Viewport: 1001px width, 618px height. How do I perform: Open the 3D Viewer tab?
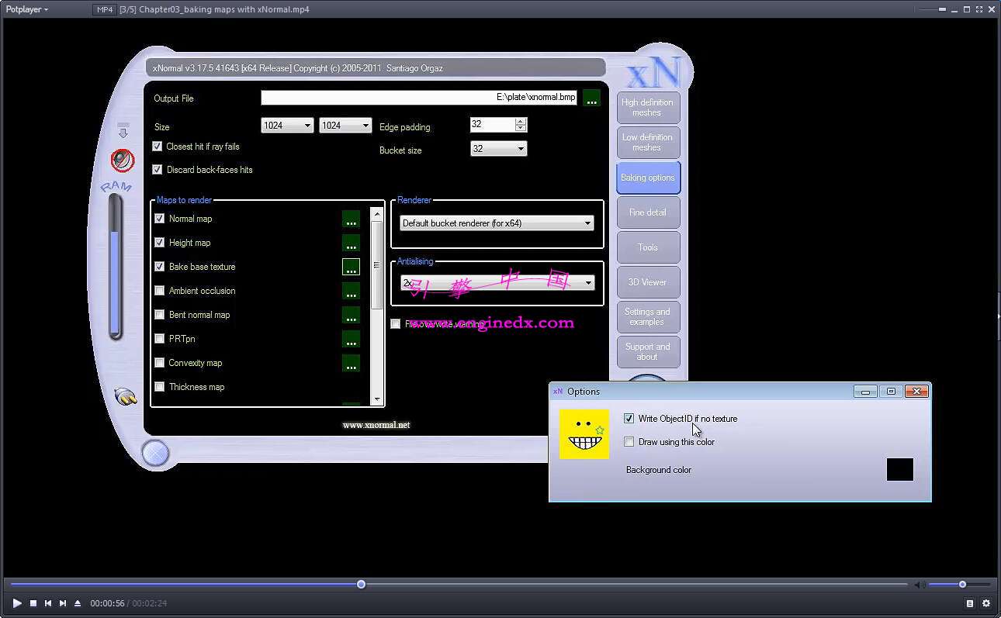coord(648,282)
